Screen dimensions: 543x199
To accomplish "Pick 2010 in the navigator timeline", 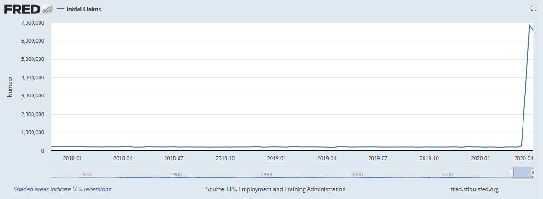I will [x=448, y=174].
